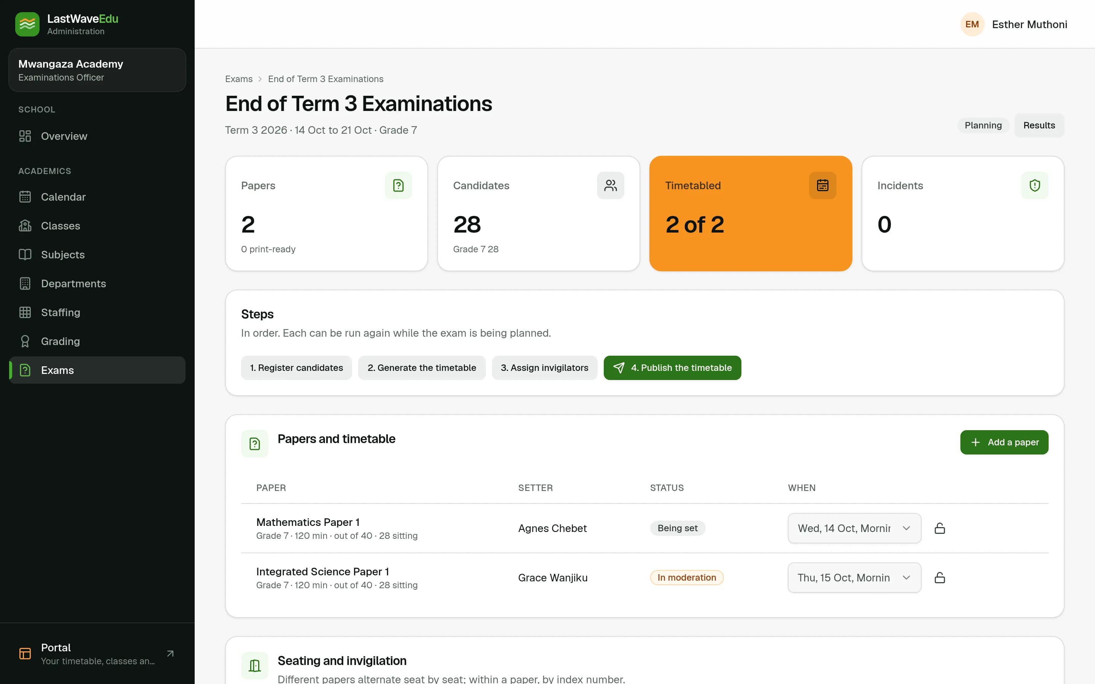This screenshot has width=1095, height=684.
Task: Click the Seating and invigilation door icon
Action: (255, 665)
